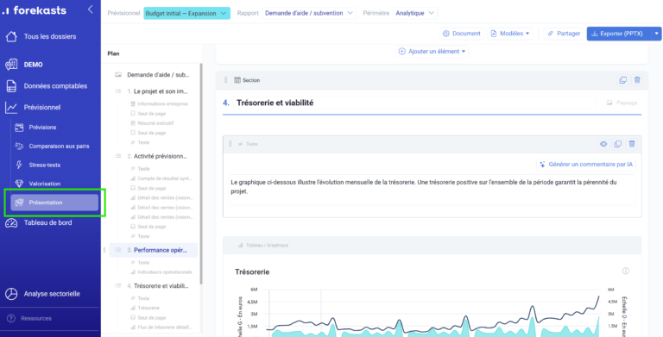
Task: Click the Tableau / Graphique block header
Action: 432,246
